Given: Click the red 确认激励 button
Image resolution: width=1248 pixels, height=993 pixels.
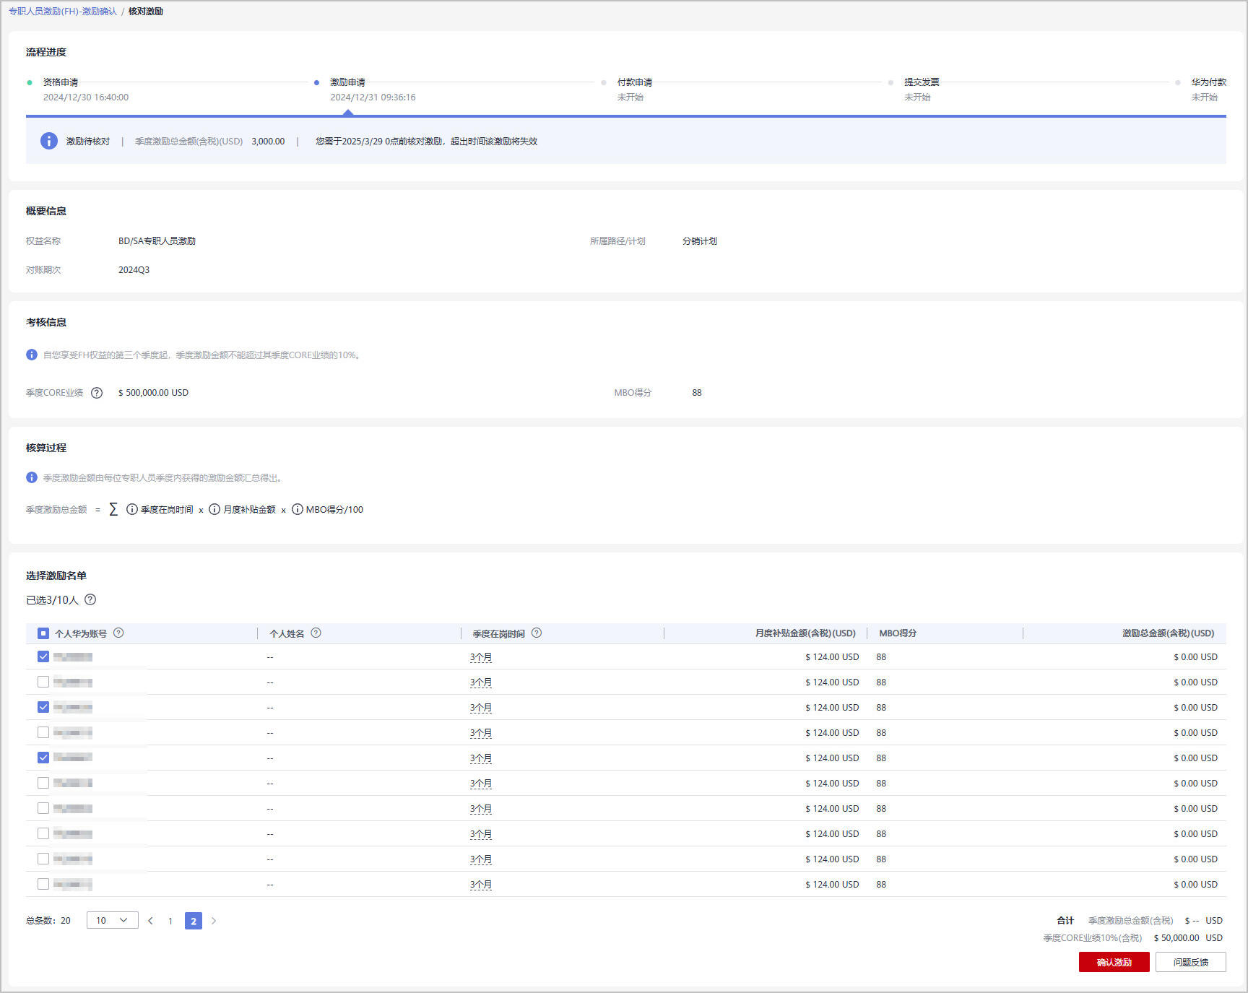Looking at the screenshot, I should coord(1114,962).
